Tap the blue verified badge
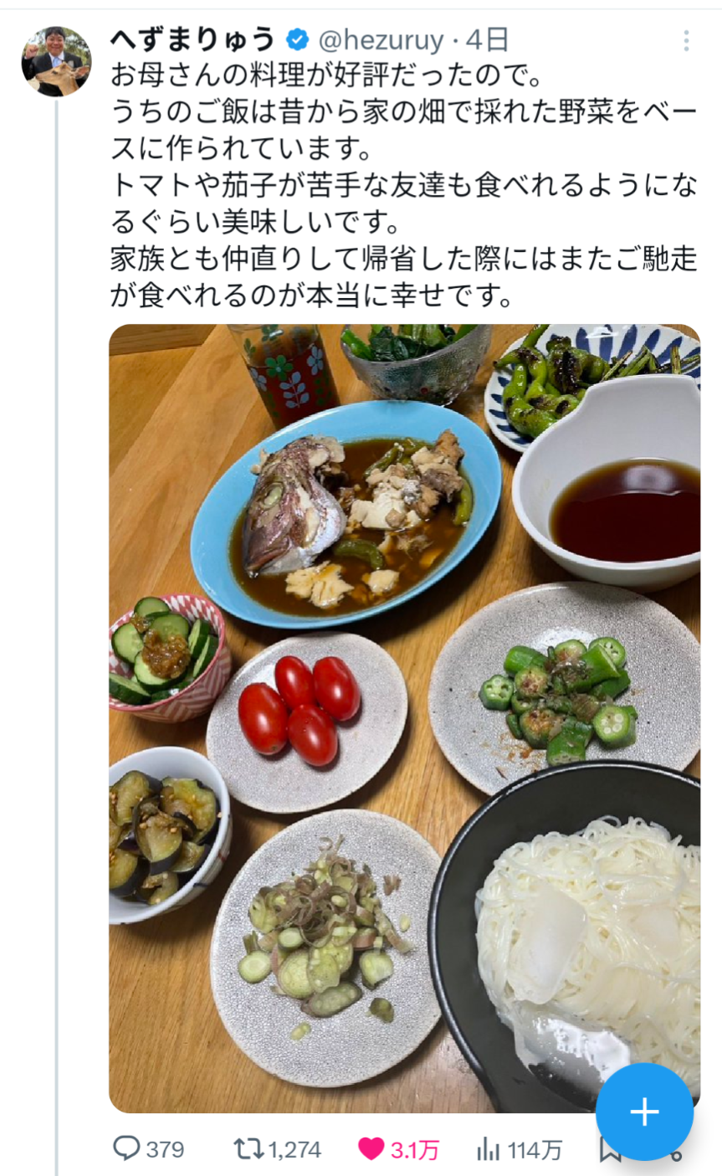Screen dimensions: 722x1176 click(296, 39)
